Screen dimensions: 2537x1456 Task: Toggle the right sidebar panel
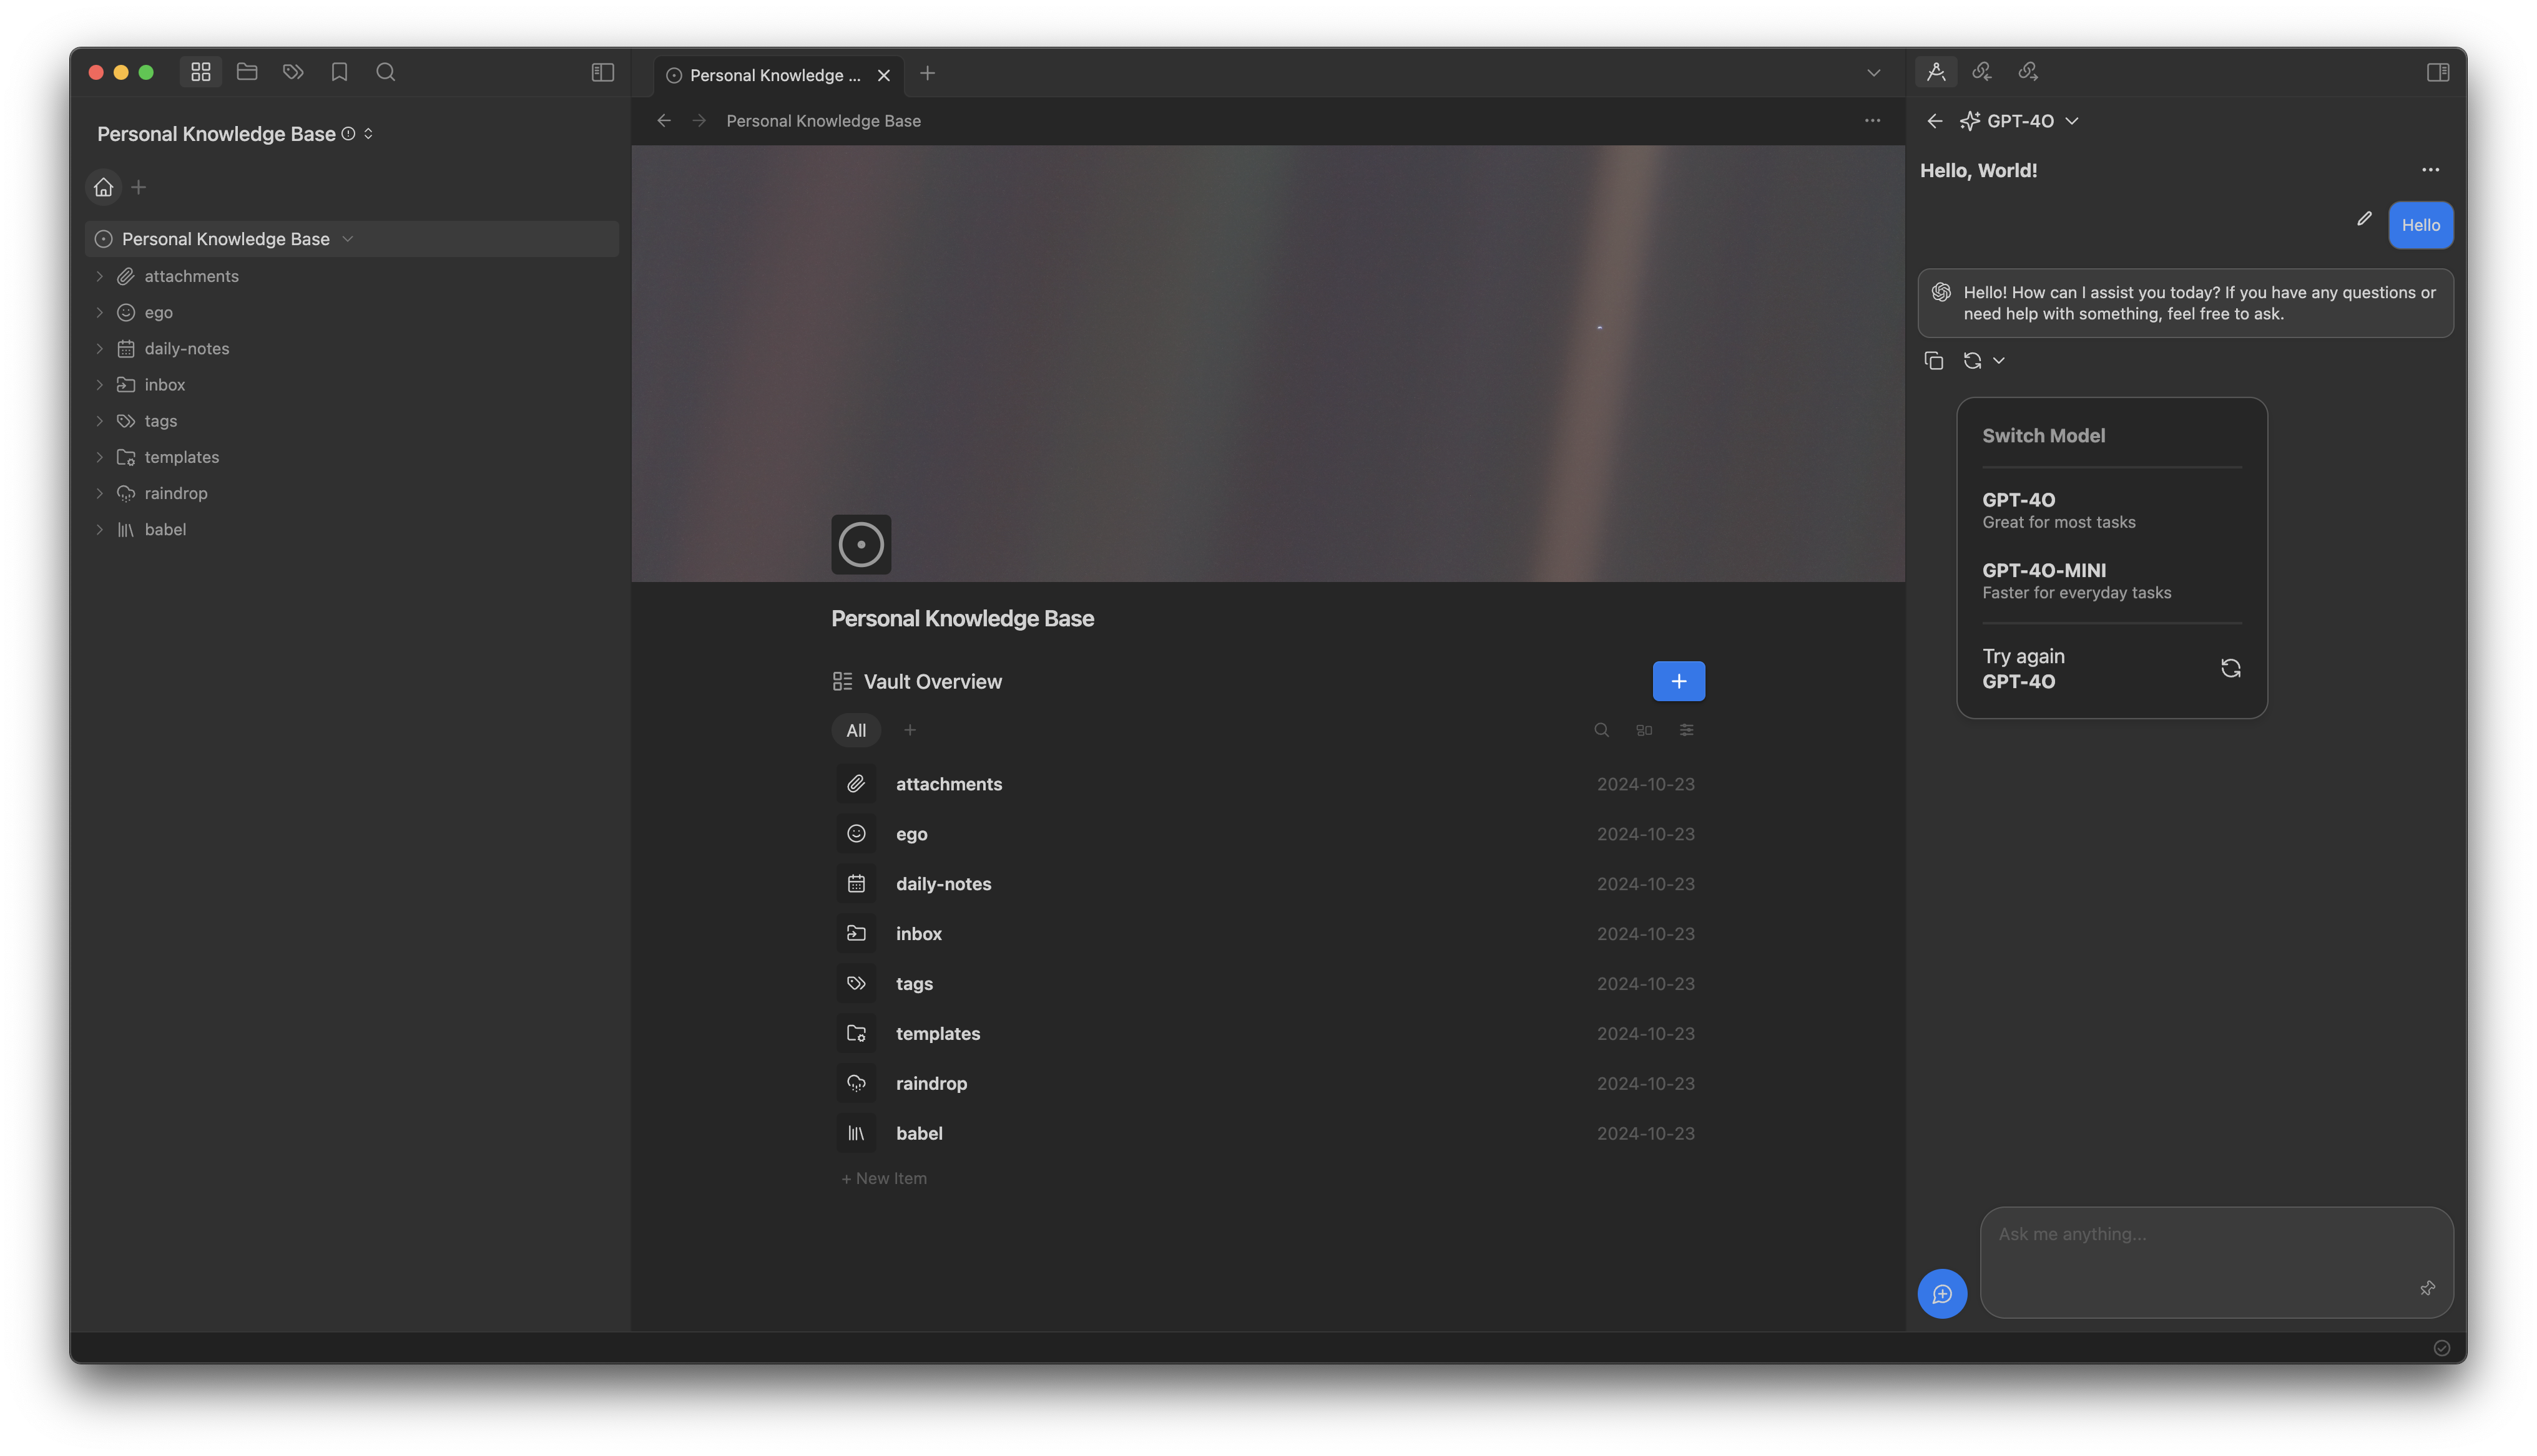tap(2437, 72)
